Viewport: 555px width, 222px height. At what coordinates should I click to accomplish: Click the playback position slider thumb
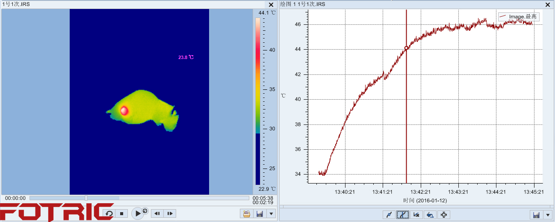pyautogui.click(x=86, y=198)
